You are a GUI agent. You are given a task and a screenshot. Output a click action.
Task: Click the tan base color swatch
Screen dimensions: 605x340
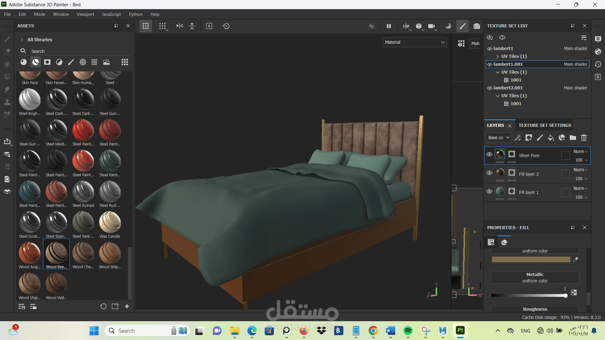pyautogui.click(x=531, y=259)
